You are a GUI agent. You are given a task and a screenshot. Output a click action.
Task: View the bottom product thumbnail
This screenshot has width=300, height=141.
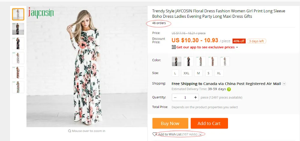click(x=18, y=87)
